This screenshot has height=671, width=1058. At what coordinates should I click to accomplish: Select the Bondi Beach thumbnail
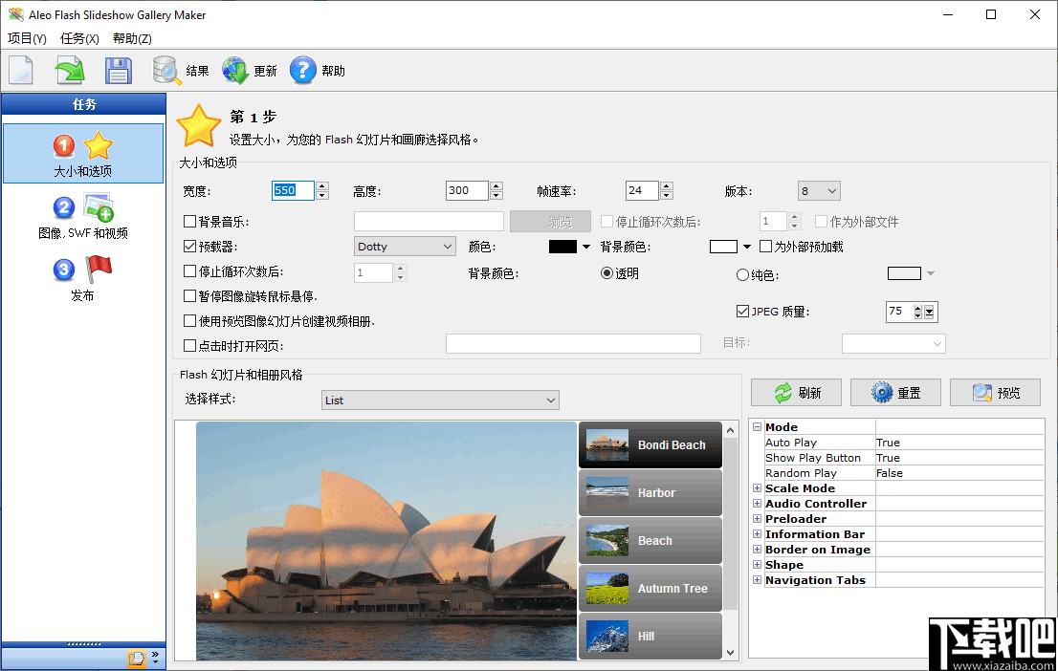point(650,444)
